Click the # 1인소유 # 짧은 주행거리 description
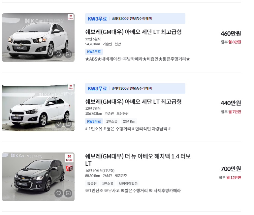The width and height of the screenshot is (254, 215). [x=128, y=129]
